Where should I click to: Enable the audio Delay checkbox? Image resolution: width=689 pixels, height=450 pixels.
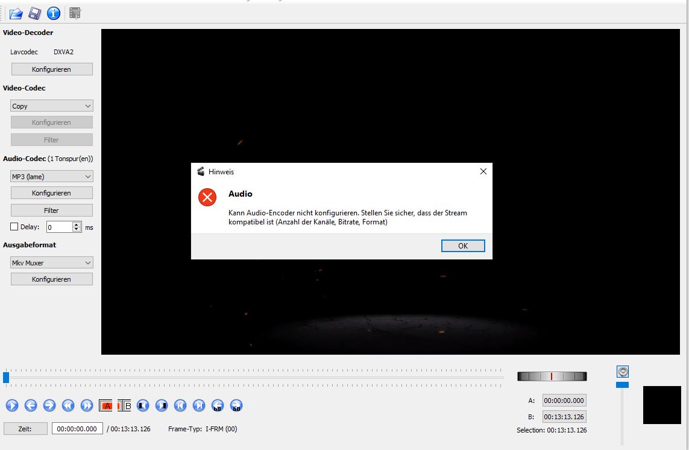tap(14, 227)
